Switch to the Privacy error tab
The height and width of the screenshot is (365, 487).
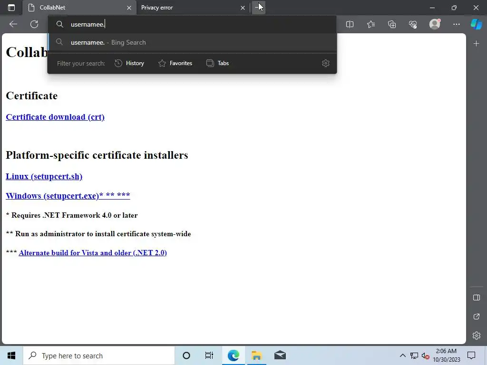coord(193,8)
